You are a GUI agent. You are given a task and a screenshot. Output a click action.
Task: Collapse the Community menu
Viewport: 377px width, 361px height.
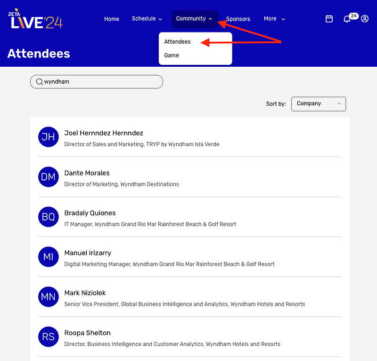(195, 19)
